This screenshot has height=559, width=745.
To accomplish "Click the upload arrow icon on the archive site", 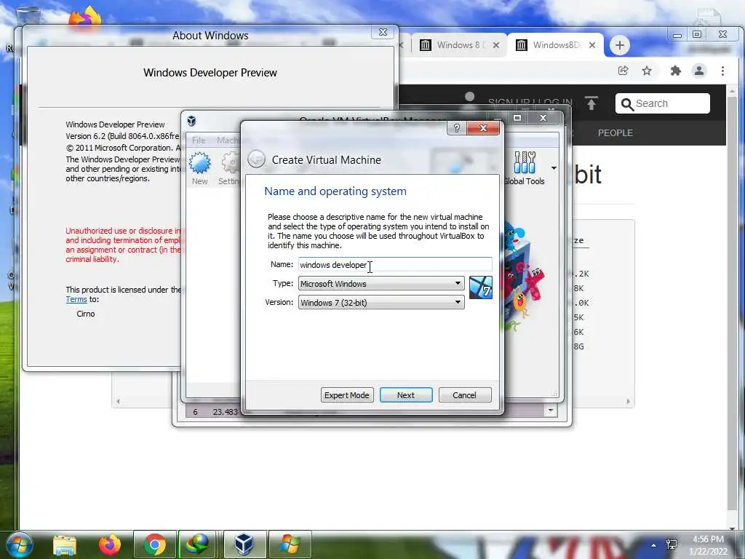I will point(591,103).
